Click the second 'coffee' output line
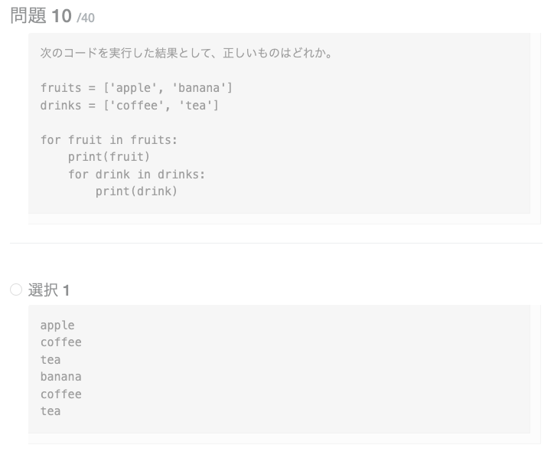 pos(60,394)
